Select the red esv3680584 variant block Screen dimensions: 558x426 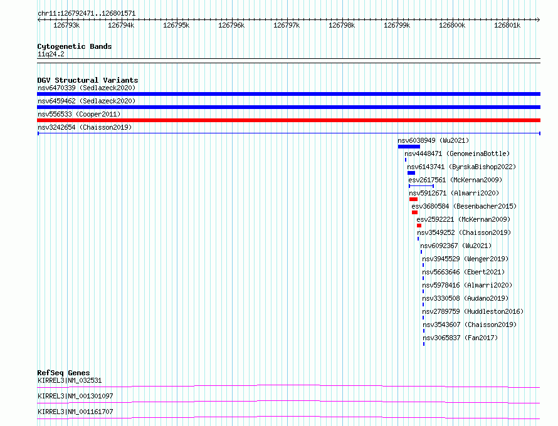click(414, 212)
